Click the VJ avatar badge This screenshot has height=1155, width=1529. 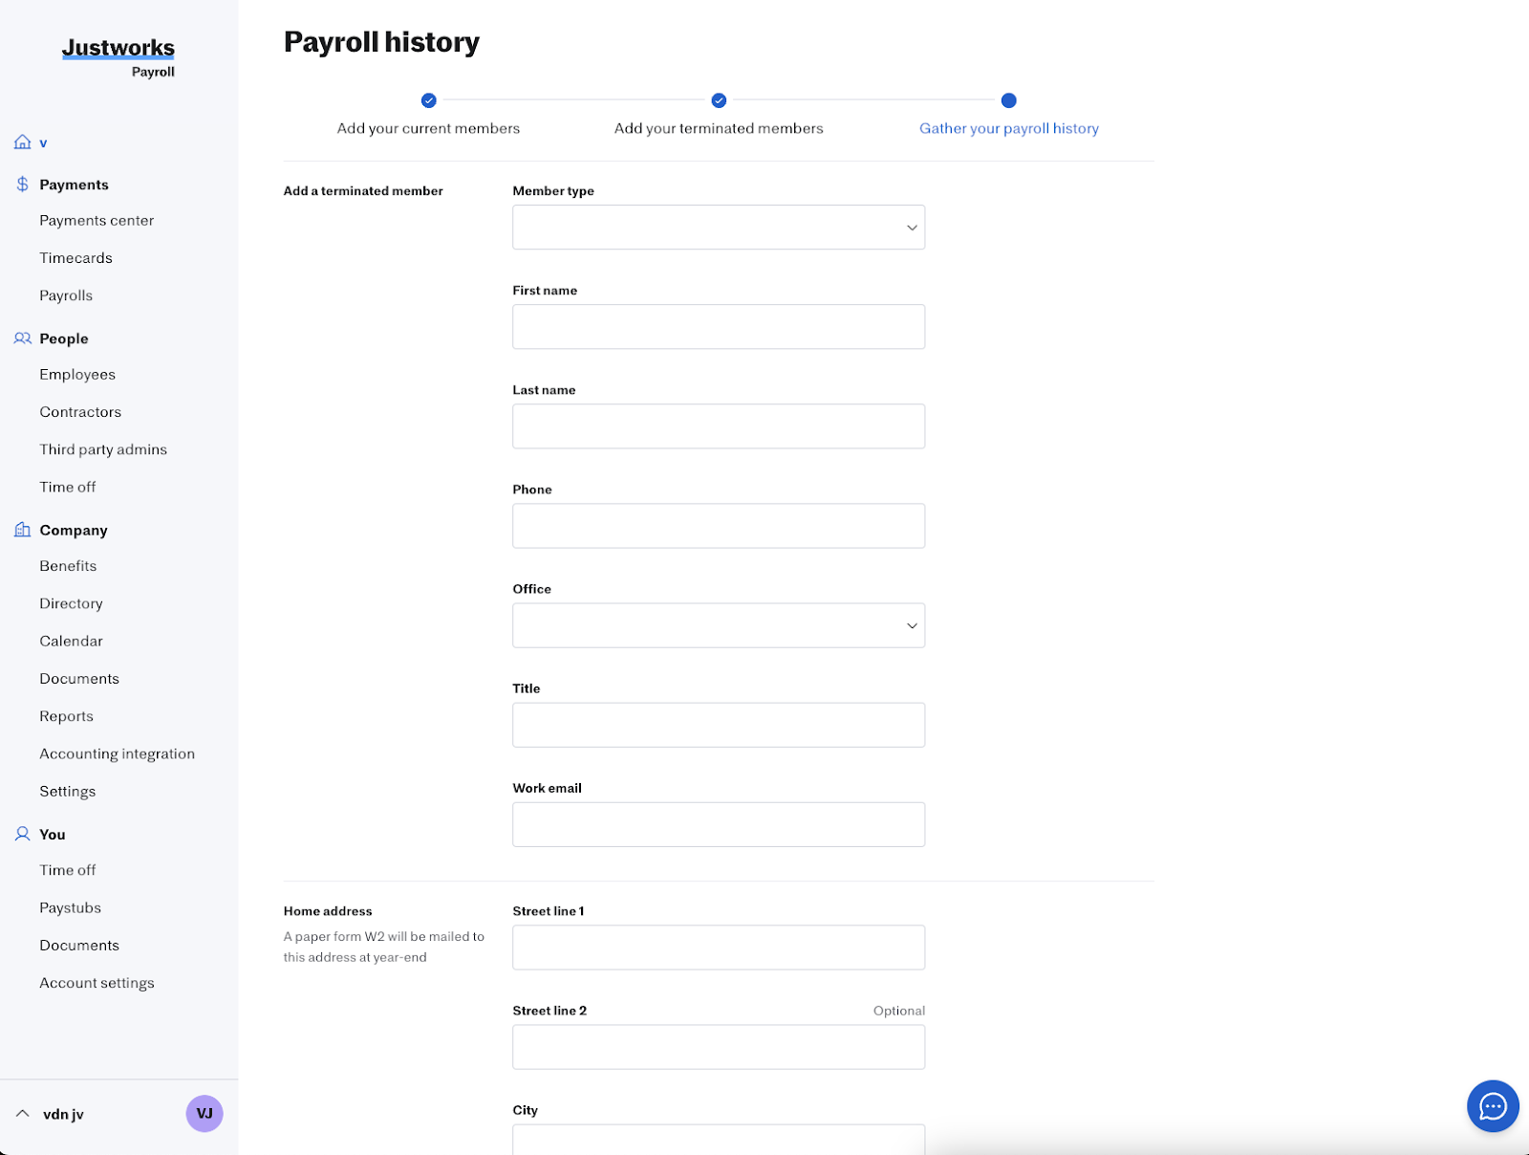tap(205, 1114)
